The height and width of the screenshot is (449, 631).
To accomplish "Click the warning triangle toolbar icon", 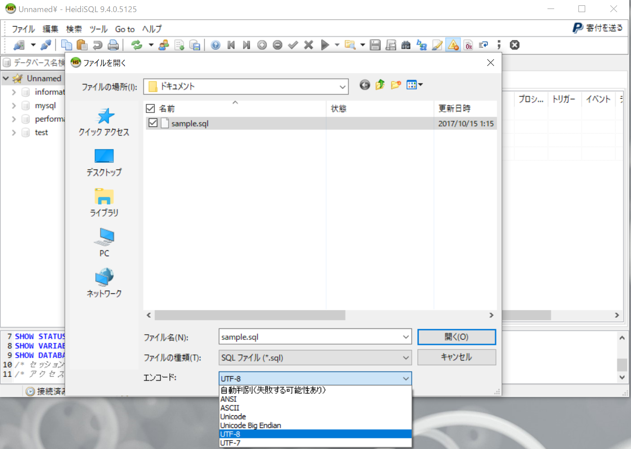I will (x=453, y=45).
